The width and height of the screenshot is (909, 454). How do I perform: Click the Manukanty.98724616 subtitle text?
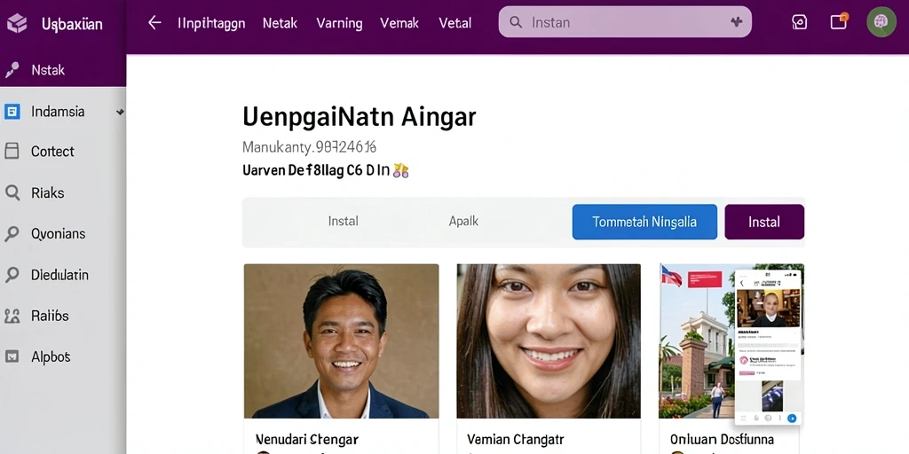(309, 148)
